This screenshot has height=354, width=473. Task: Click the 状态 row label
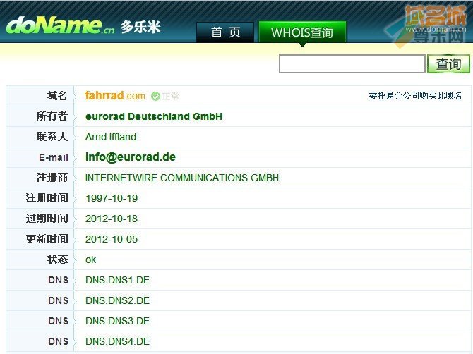pos(57,260)
